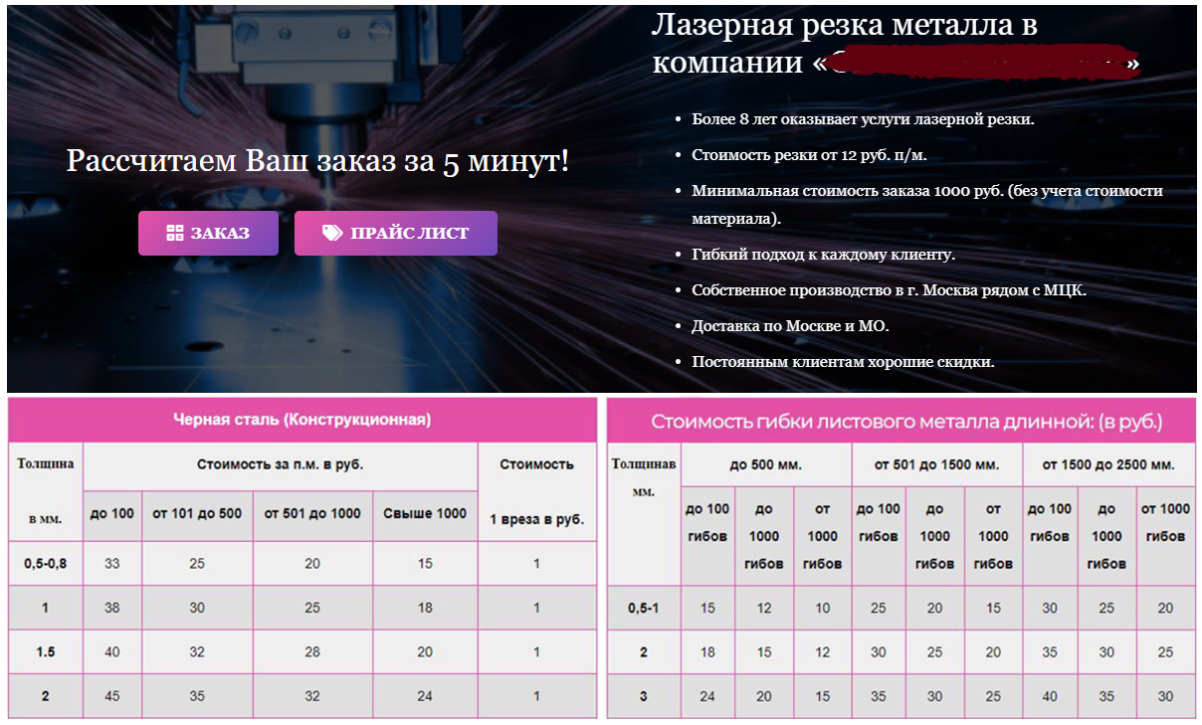Click the 'Стоимость 1 вреза в руб.' header
The width and height of the screenshot is (1202, 725).
pos(536,491)
